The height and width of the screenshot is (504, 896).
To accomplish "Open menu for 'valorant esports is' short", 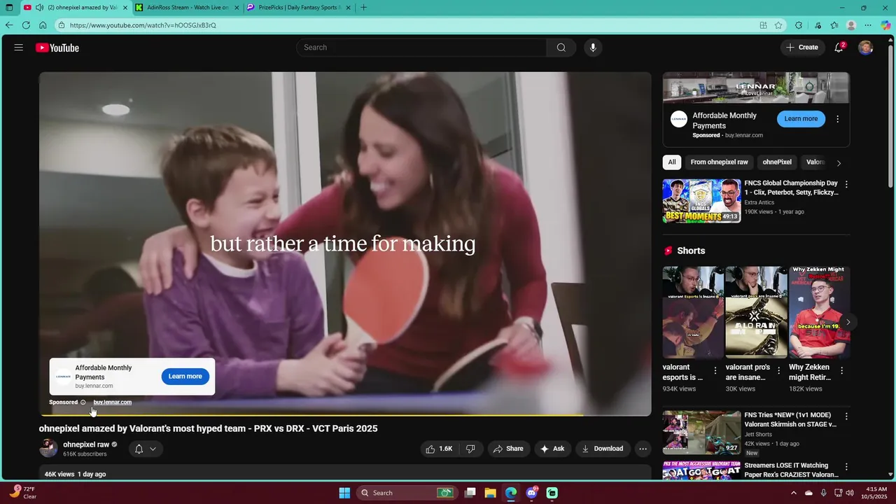I will point(715,371).
